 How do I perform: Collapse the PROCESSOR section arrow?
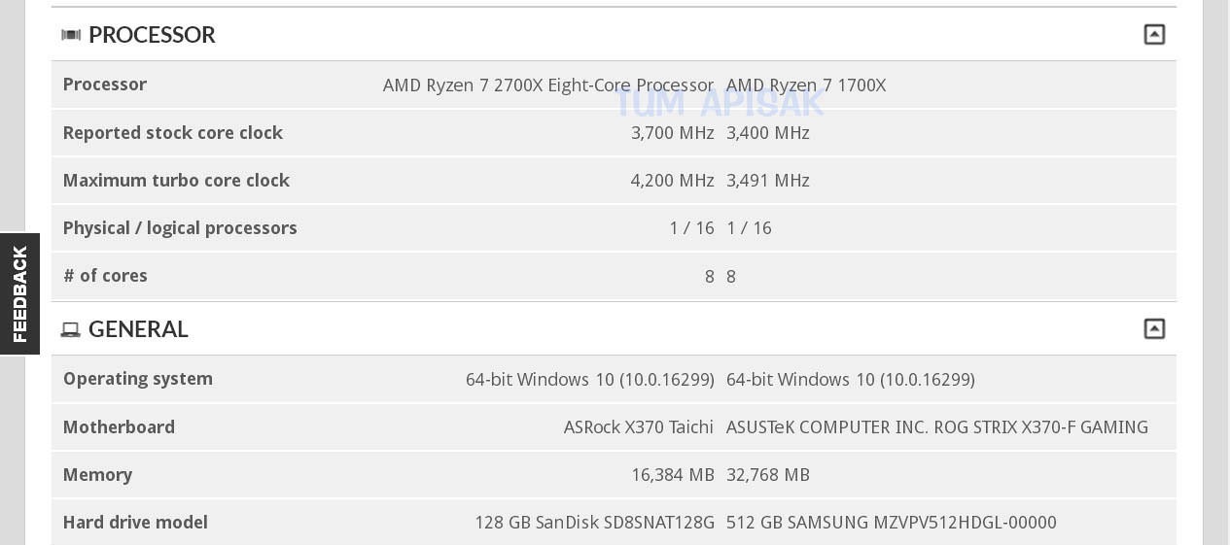(x=1154, y=35)
